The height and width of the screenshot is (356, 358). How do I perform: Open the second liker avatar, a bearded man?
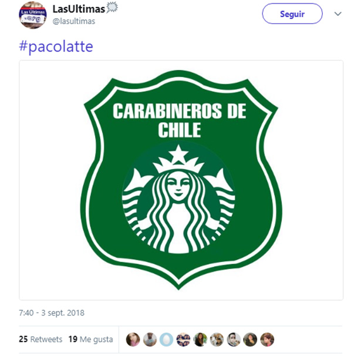[x=150, y=340]
